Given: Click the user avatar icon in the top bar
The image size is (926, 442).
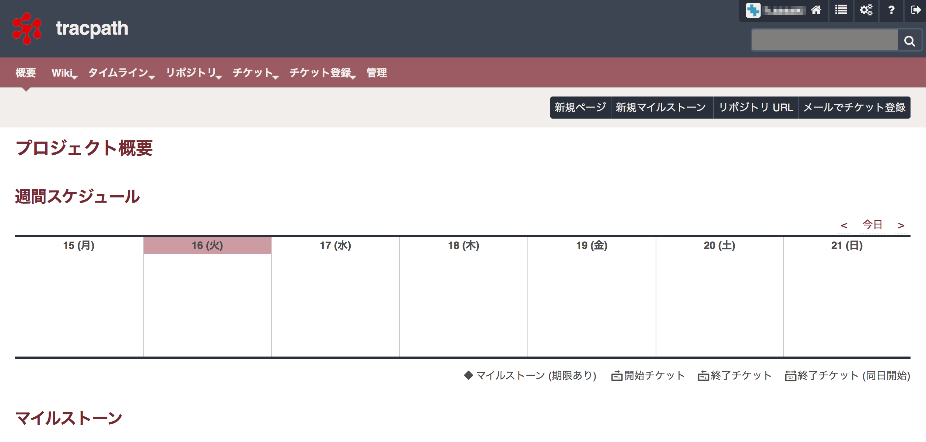Looking at the screenshot, I should click(x=754, y=10).
